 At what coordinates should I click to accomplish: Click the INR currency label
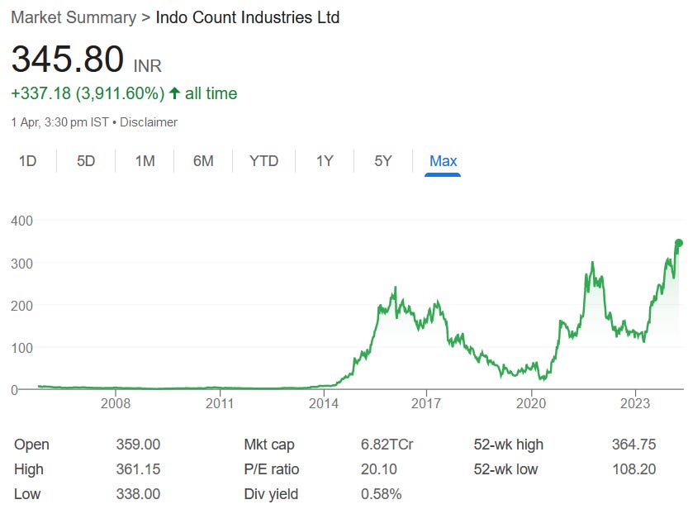click(x=147, y=66)
